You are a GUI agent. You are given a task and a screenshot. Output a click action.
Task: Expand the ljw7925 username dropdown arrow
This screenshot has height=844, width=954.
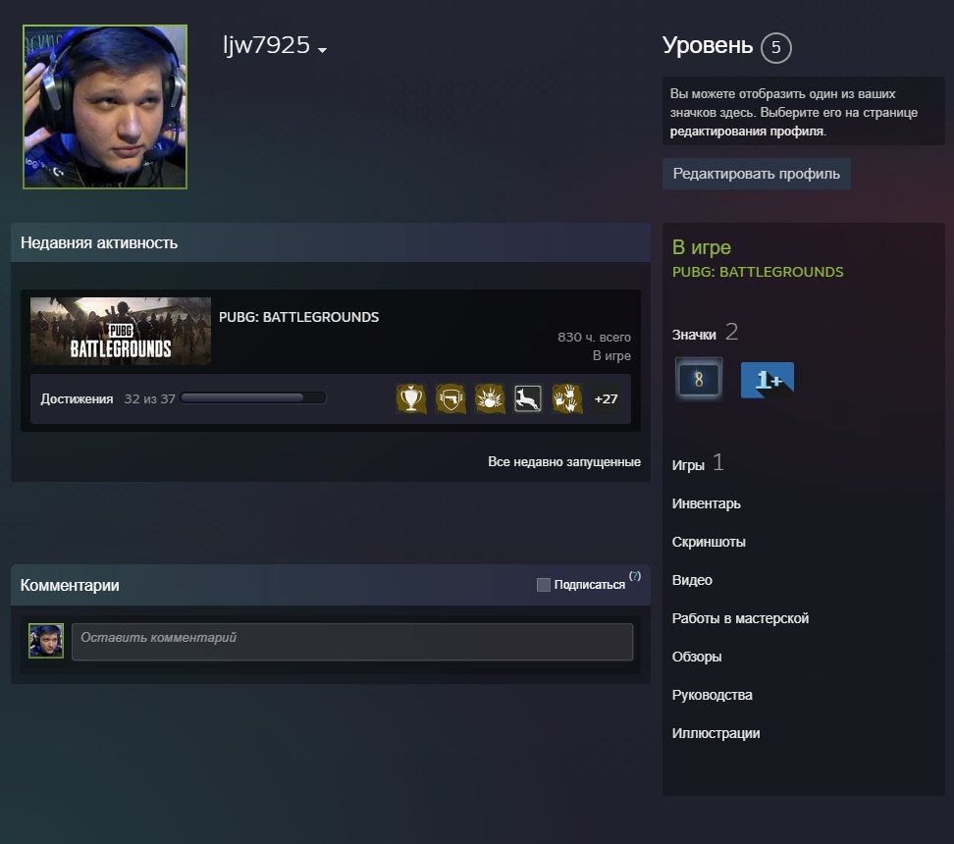point(323,50)
